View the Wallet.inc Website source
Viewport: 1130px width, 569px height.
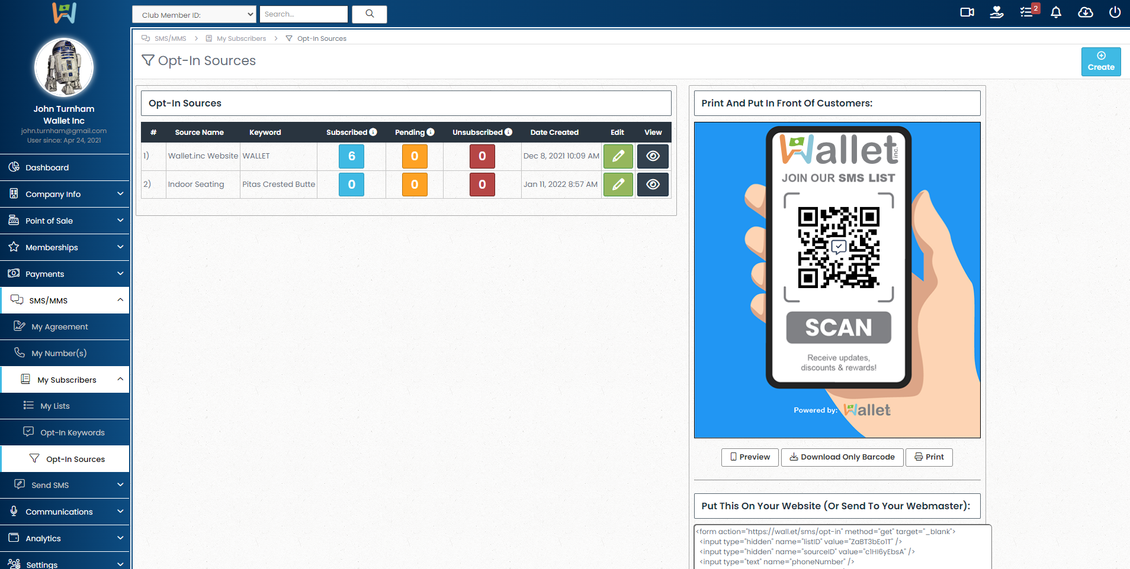point(653,156)
